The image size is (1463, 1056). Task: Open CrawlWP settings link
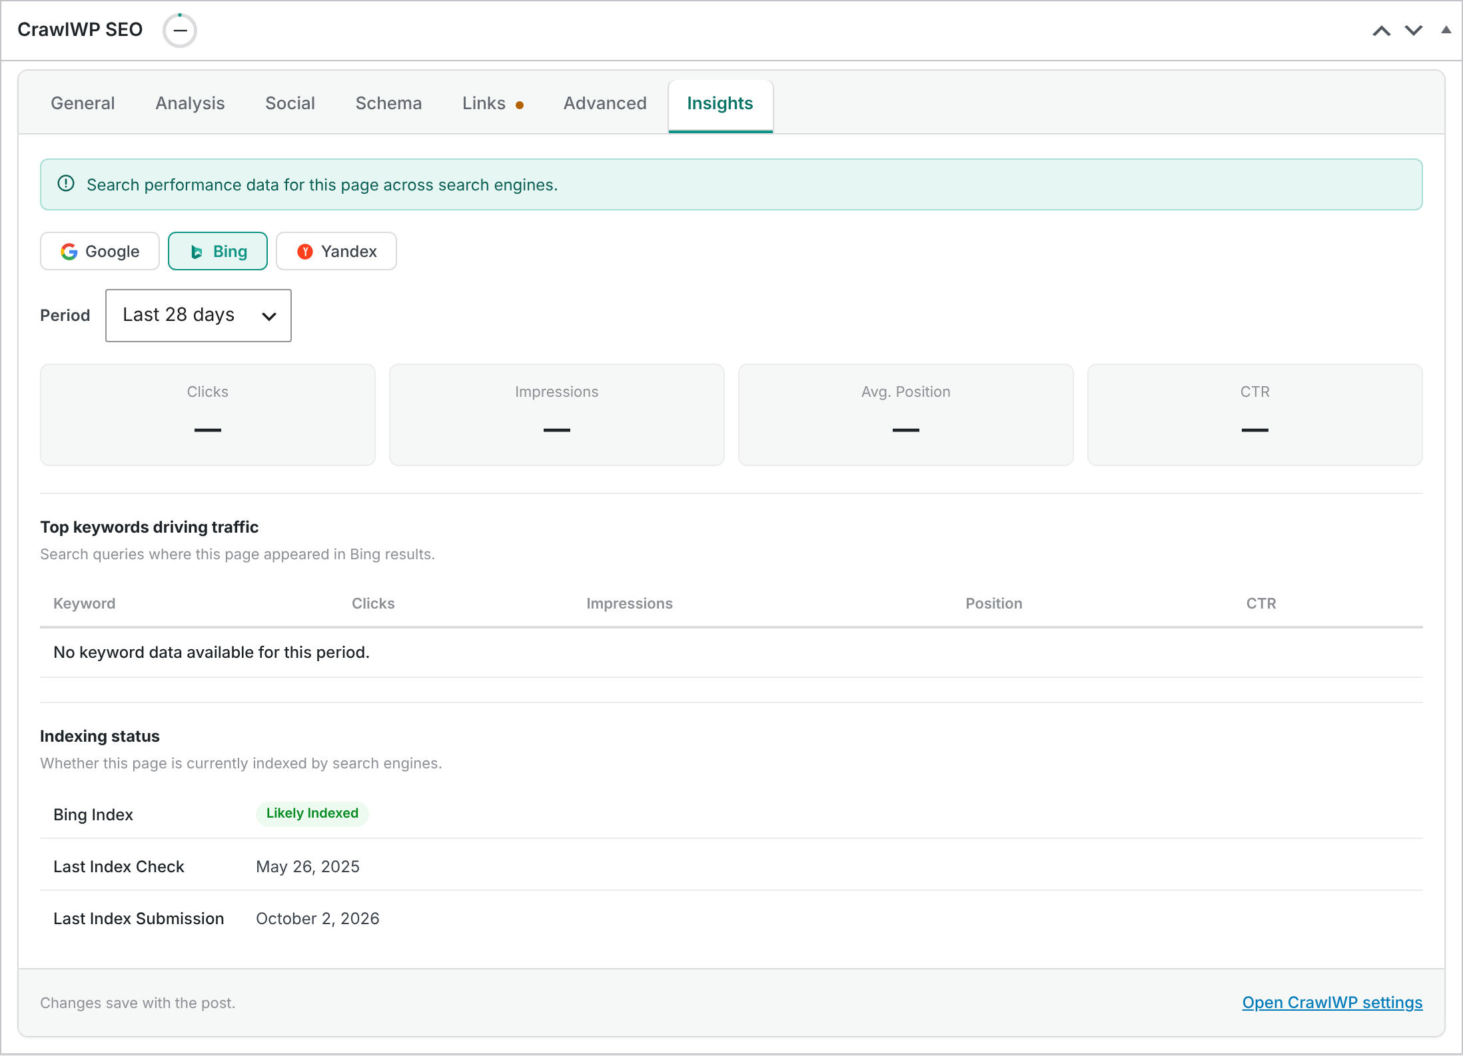(1332, 1003)
